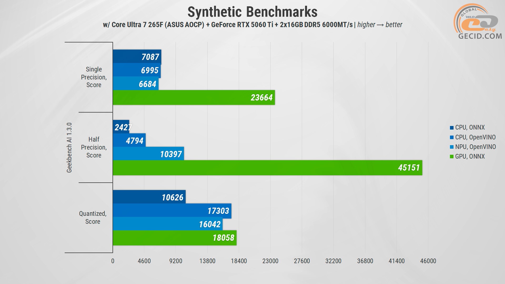The width and height of the screenshot is (505, 284).
Task: Click the bar with value 2427
Action: [x=121, y=127]
